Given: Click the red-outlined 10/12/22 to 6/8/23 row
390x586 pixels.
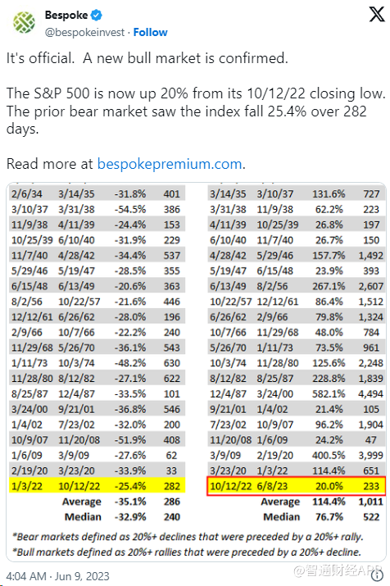Looking at the screenshot, I should click(296, 486).
